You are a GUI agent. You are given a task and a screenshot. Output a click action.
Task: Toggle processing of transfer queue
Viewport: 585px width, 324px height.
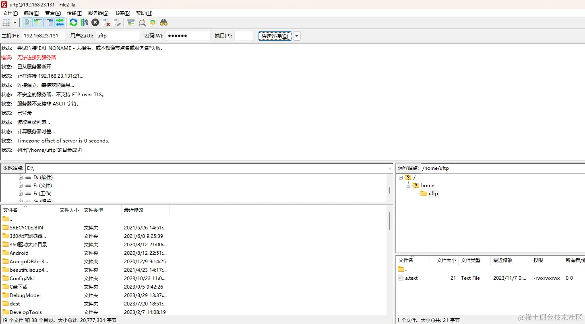click(x=84, y=23)
